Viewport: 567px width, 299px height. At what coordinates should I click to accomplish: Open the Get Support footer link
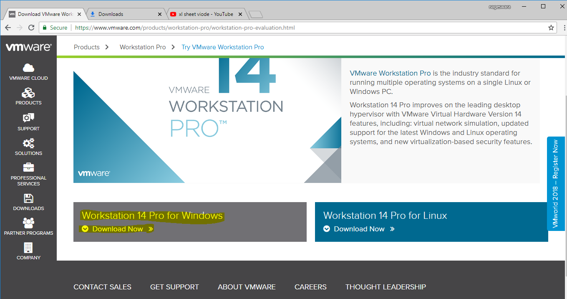pos(174,287)
